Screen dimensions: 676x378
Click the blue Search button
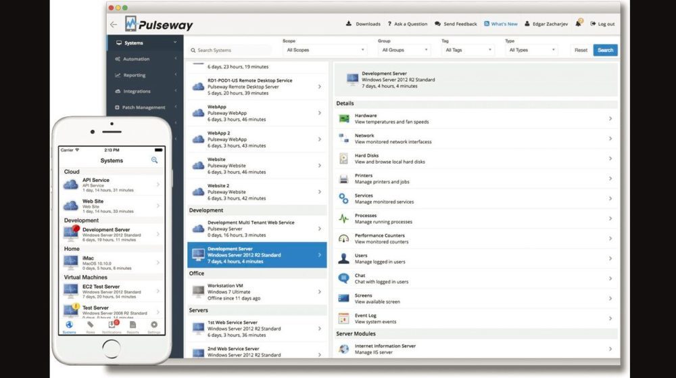(605, 50)
